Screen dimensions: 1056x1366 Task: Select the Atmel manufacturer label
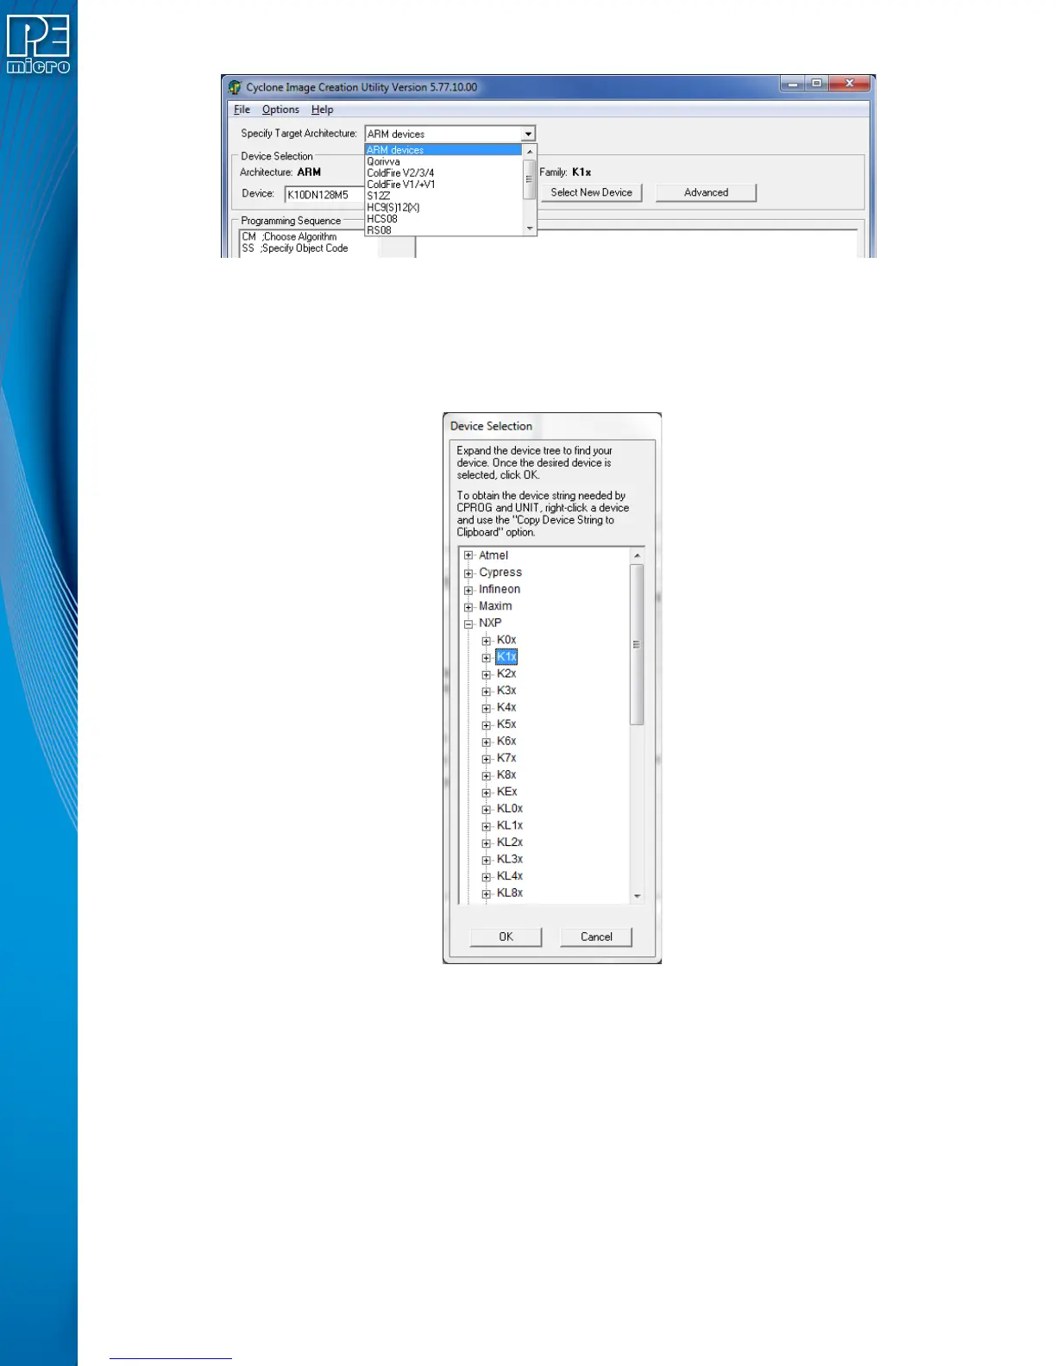pyautogui.click(x=493, y=555)
